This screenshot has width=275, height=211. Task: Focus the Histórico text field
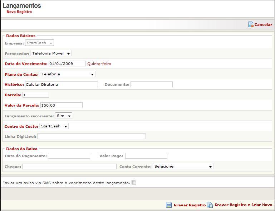point(61,85)
